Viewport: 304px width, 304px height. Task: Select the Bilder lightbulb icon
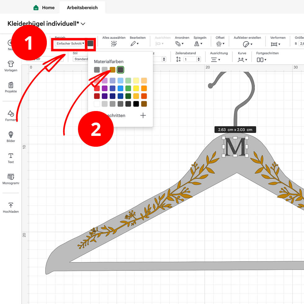[11, 136]
